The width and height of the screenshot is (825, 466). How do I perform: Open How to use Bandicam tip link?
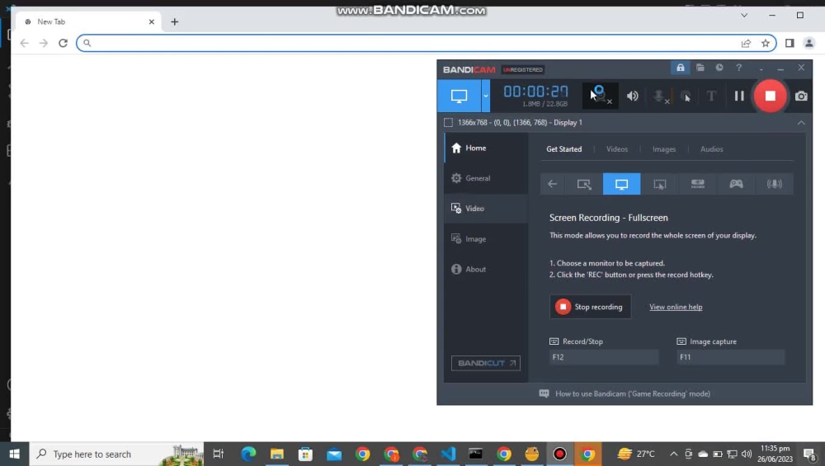coord(633,394)
